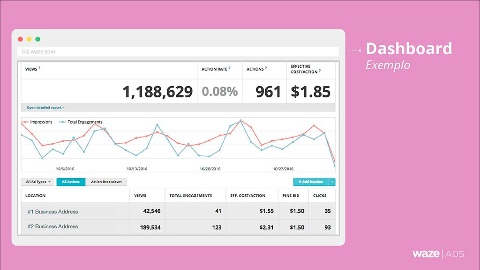Click the 10/6/2016 chart date label
The width and height of the screenshot is (480, 270).
(x=65, y=168)
